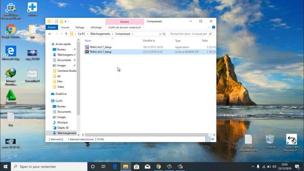Open Objets 3D under Ce PC
The image size is (304, 171).
pyautogui.click(x=63, y=128)
